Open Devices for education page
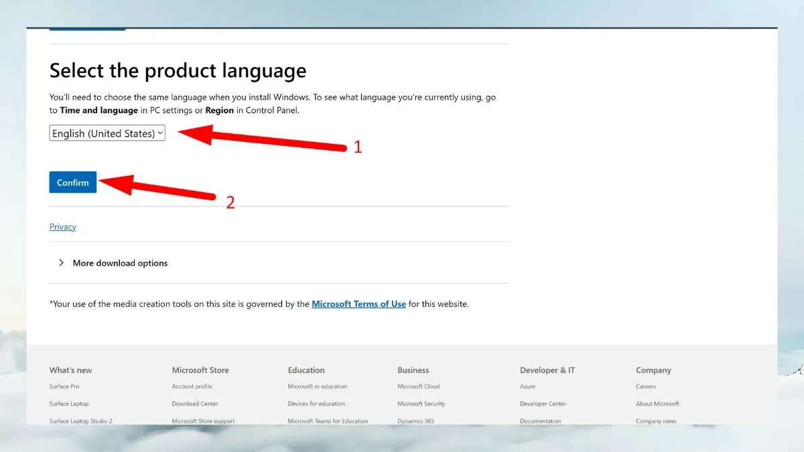Screen dimensions: 804x452 click(x=316, y=403)
